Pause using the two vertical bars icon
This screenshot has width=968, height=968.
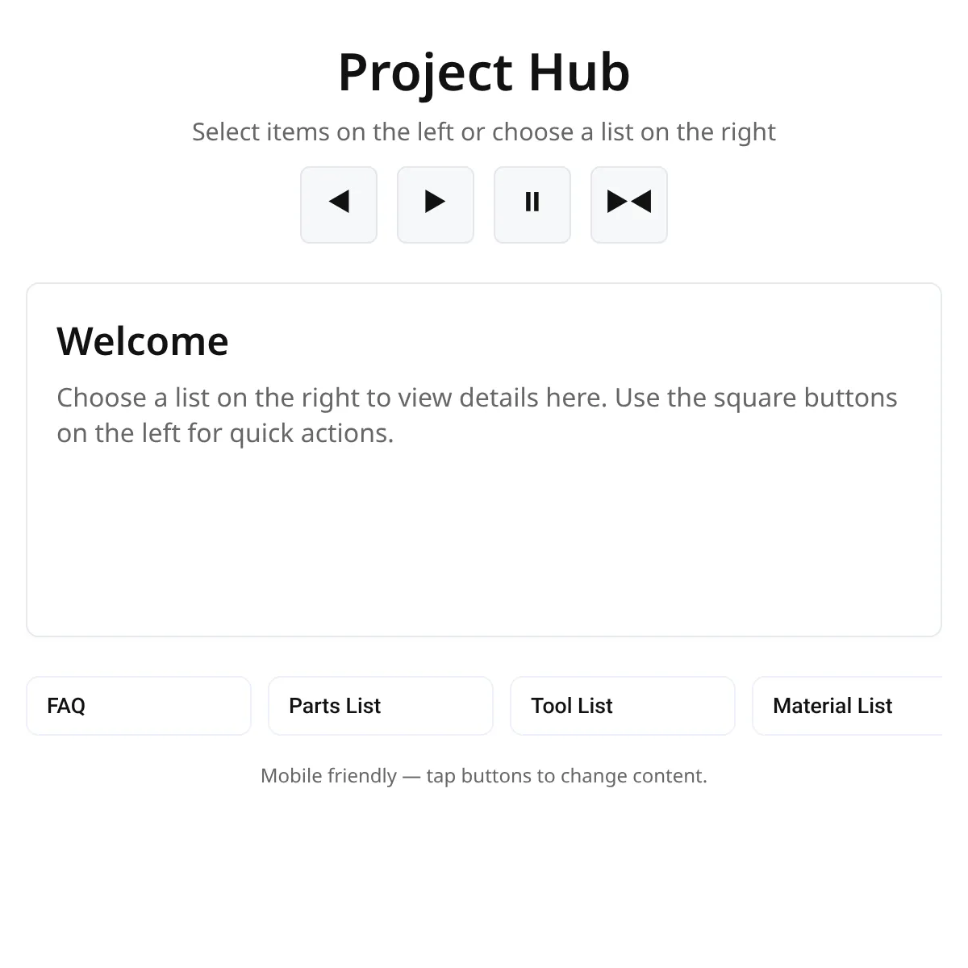click(x=532, y=205)
